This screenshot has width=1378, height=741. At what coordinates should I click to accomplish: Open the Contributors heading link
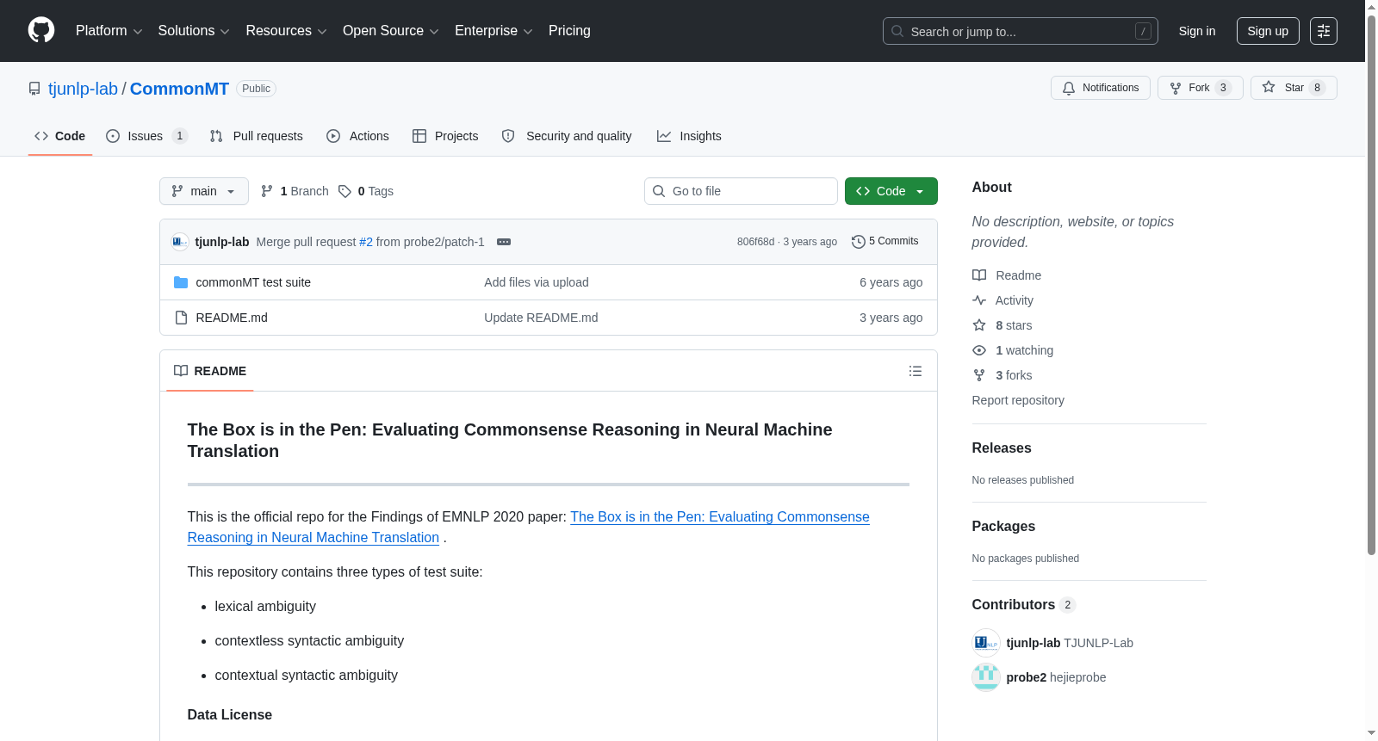pyautogui.click(x=1024, y=604)
